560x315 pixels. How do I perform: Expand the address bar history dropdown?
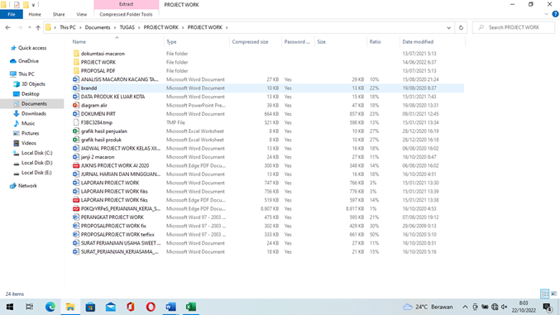coord(448,27)
